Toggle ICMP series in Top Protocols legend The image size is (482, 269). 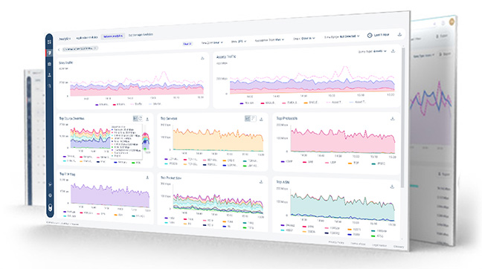286,161
